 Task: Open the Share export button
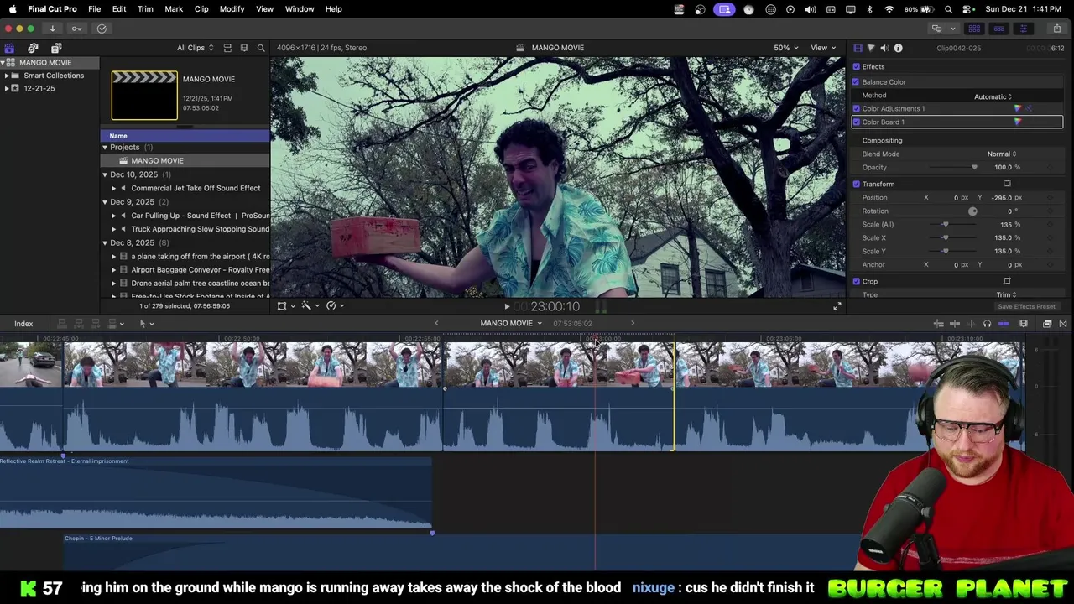coord(1057,29)
